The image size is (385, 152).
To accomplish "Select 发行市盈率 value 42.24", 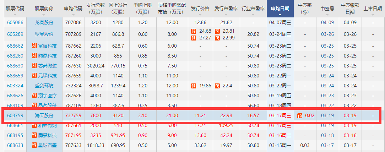I will point(226,135).
